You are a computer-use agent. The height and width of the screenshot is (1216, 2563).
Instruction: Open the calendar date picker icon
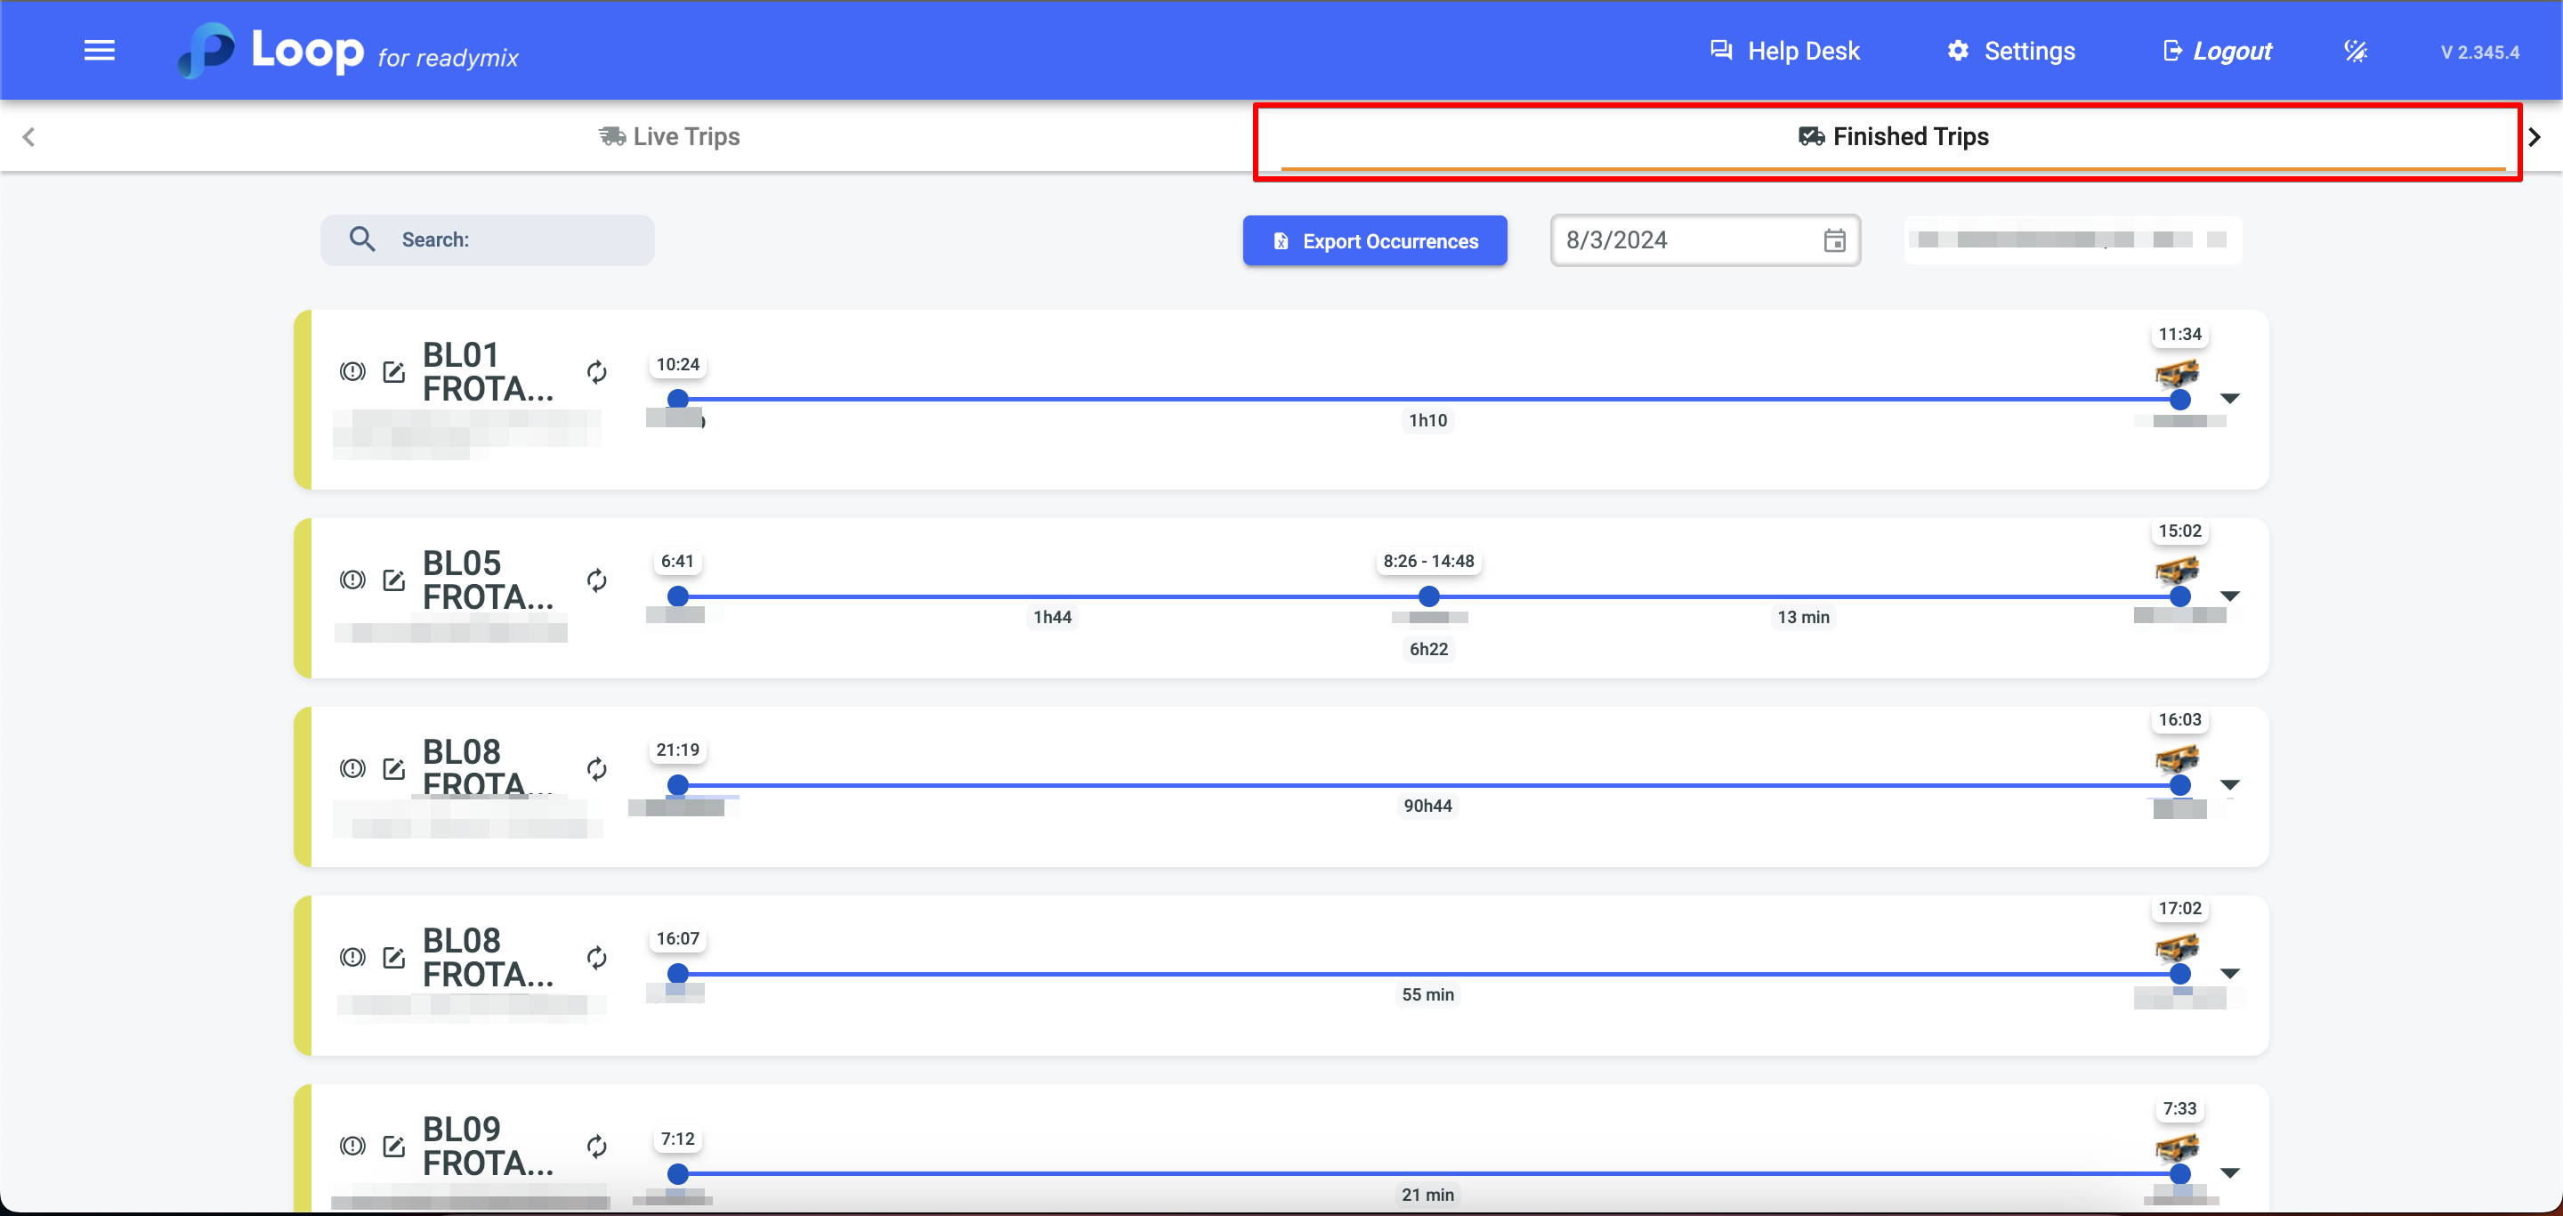tap(1833, 241)
